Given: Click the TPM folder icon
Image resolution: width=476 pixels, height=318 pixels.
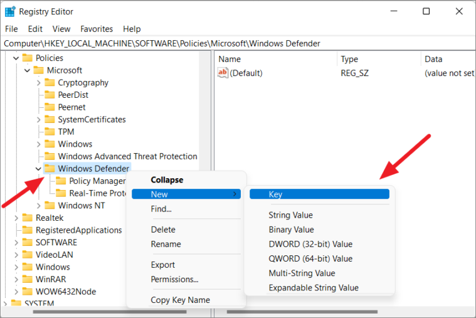Looking at the screenshot, I should pos(50,132).
